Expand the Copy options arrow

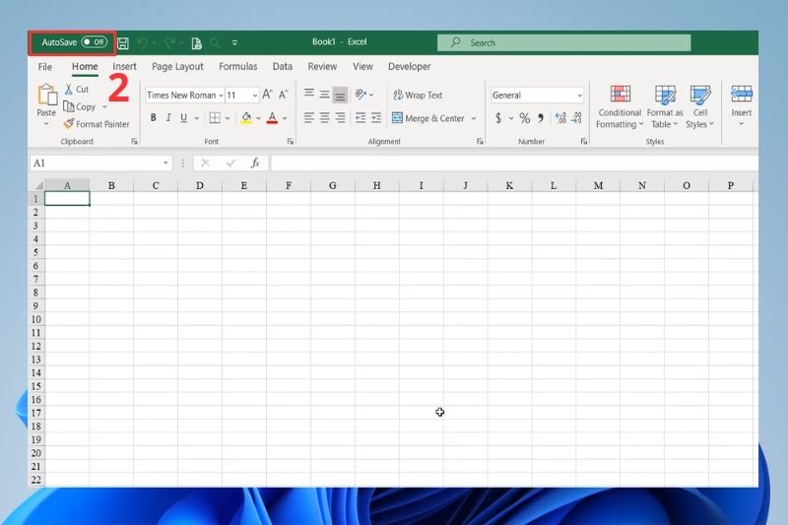104,106
